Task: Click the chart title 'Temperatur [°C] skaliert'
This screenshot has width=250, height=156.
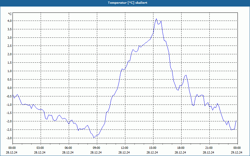Action: click(x=127, y=3)
